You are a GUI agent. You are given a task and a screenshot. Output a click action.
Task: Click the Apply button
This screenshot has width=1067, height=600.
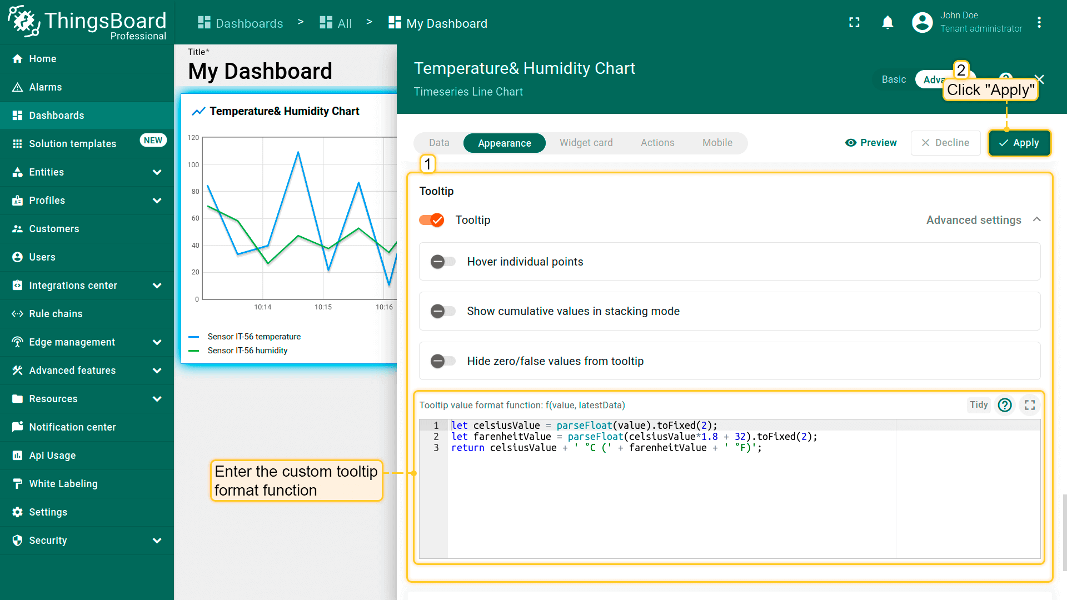pos(1019,143)
